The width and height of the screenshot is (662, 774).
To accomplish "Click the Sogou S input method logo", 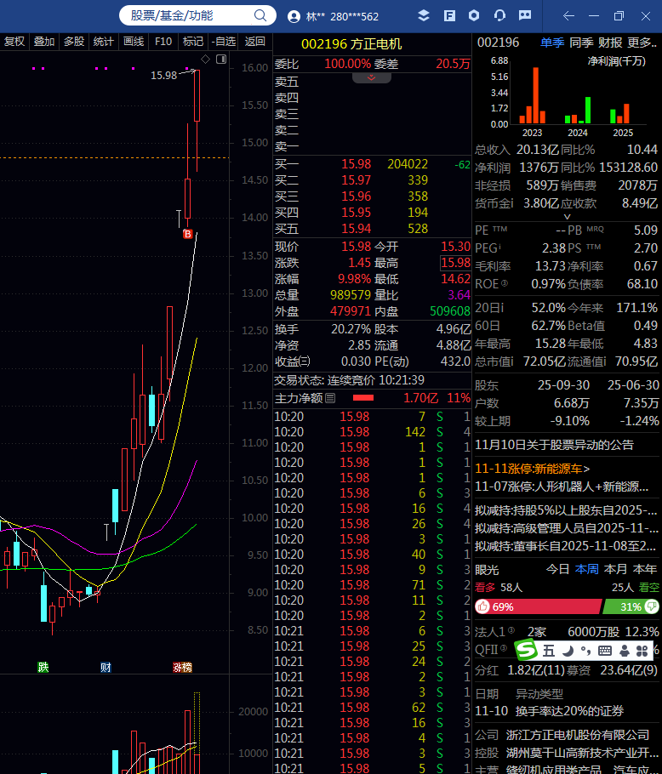I will click(x=526, y=650).
